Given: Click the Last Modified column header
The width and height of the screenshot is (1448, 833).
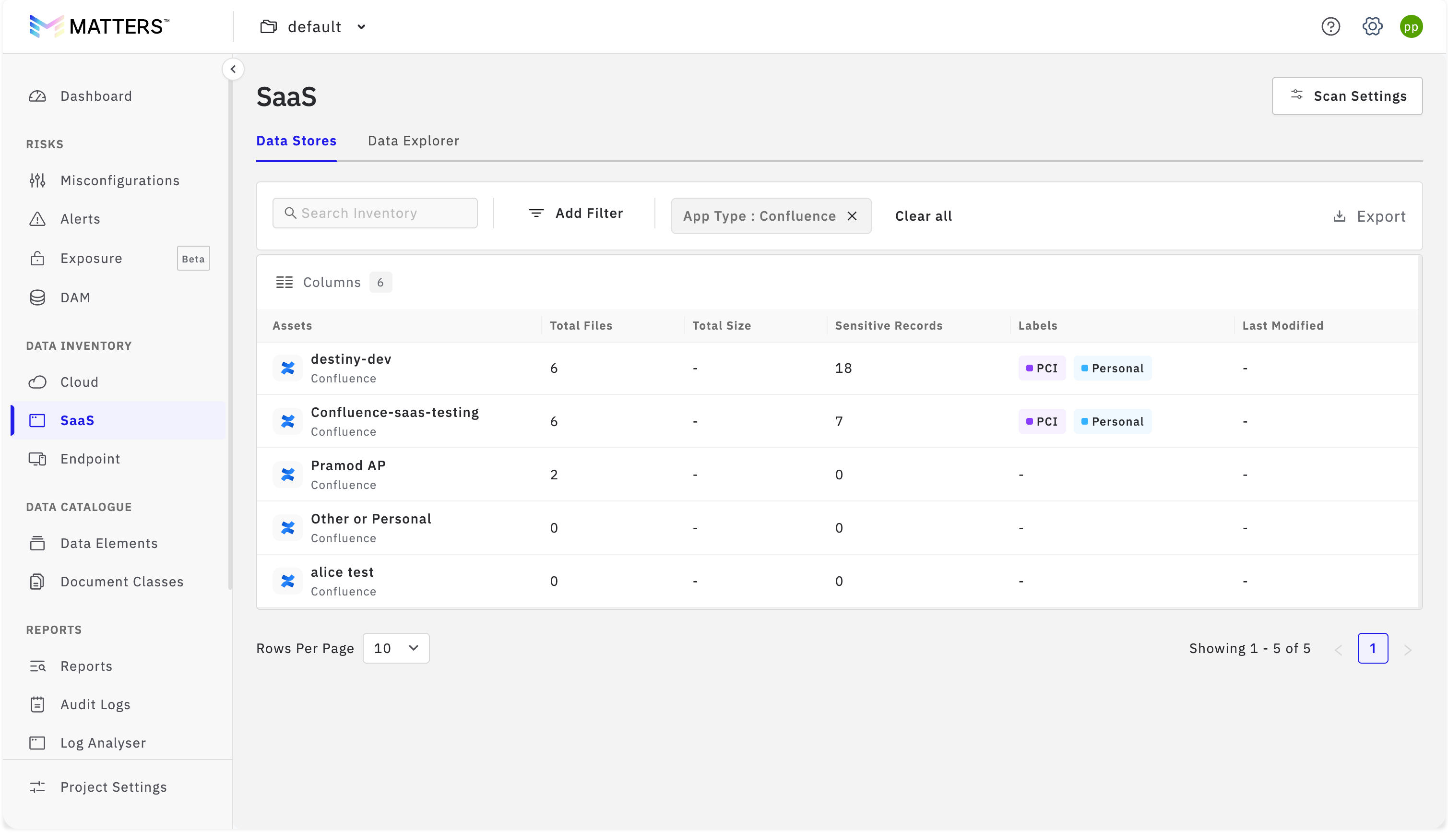Looking at the screenshot, I should 1282,325.
